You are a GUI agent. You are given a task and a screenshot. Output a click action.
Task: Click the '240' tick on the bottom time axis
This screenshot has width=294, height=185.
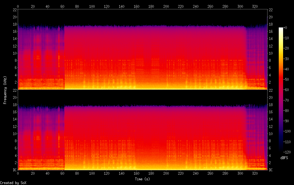(196, 173)
